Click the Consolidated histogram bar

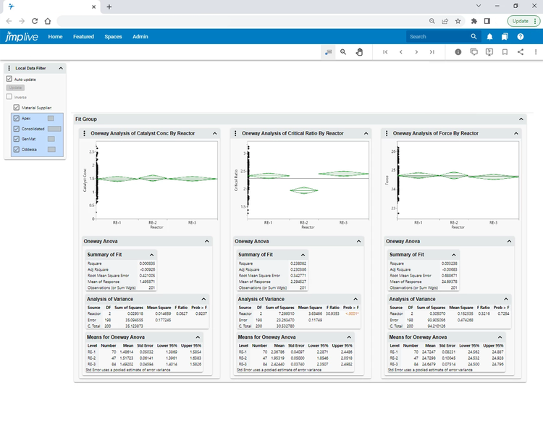point(54,128)
